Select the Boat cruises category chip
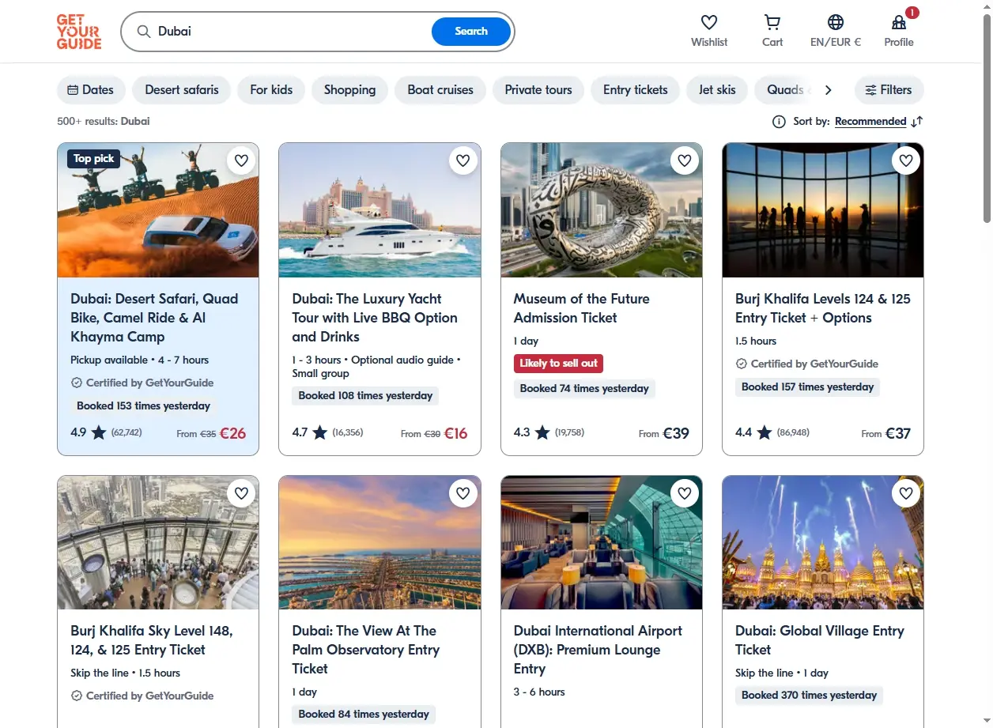Image resolution: width=993 pixels, height=728 pixels. click(x=440, y=90)
